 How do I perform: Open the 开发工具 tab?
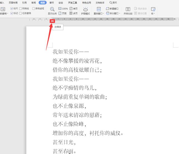pyautogui.click(x=73, y=2)
